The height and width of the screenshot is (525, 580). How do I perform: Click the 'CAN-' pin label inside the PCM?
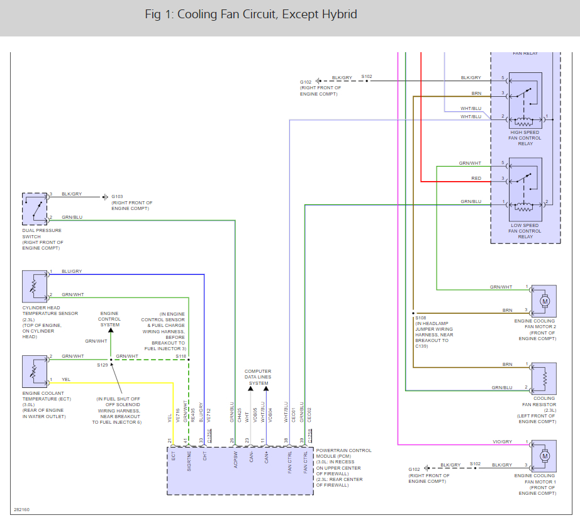251,456
